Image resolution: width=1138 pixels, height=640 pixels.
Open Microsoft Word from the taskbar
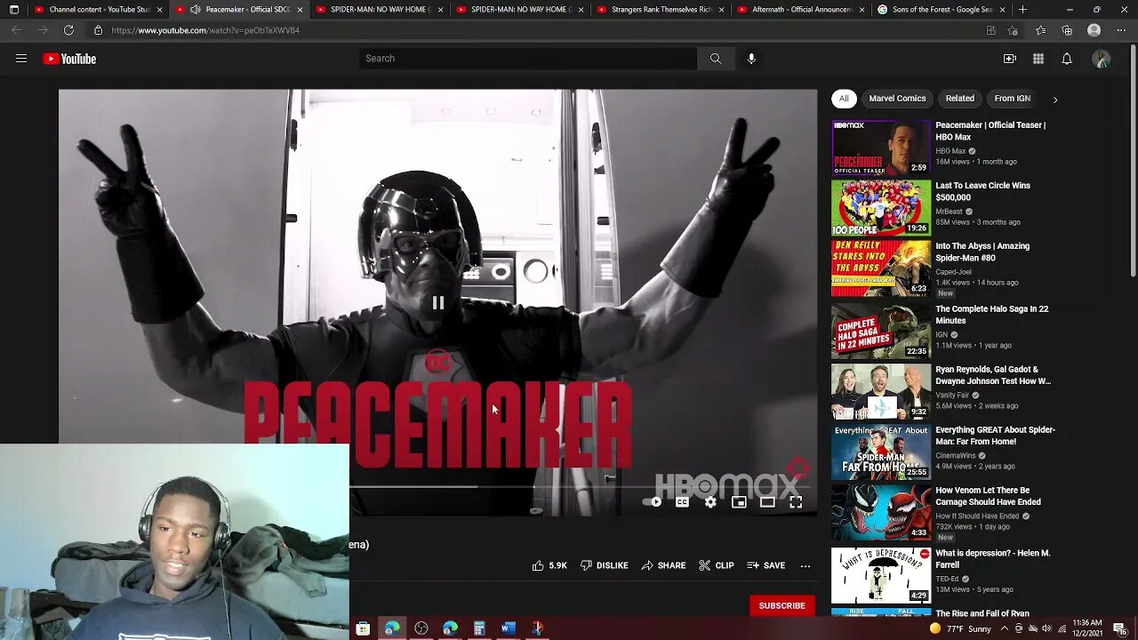508,628
